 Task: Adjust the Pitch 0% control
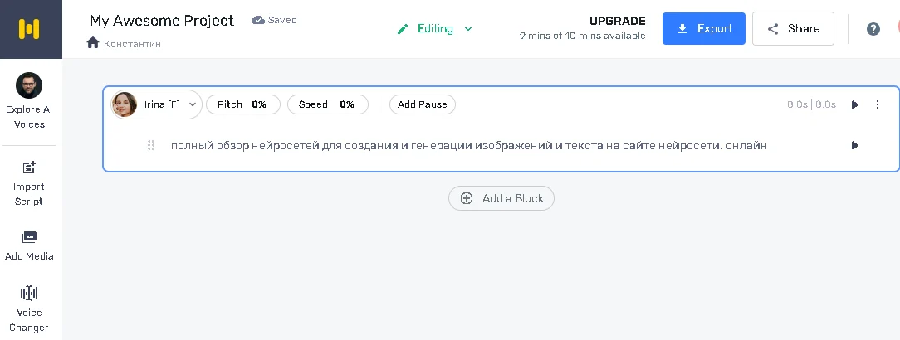click(x=242, y=104)
